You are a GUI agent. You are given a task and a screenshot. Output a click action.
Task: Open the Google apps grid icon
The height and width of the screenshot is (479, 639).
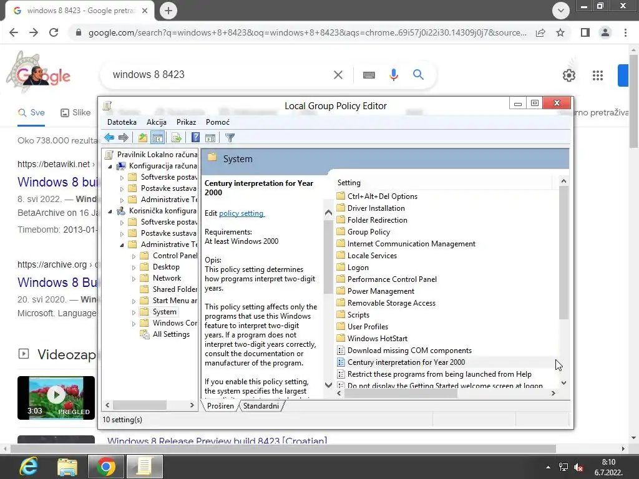[597, 75]
